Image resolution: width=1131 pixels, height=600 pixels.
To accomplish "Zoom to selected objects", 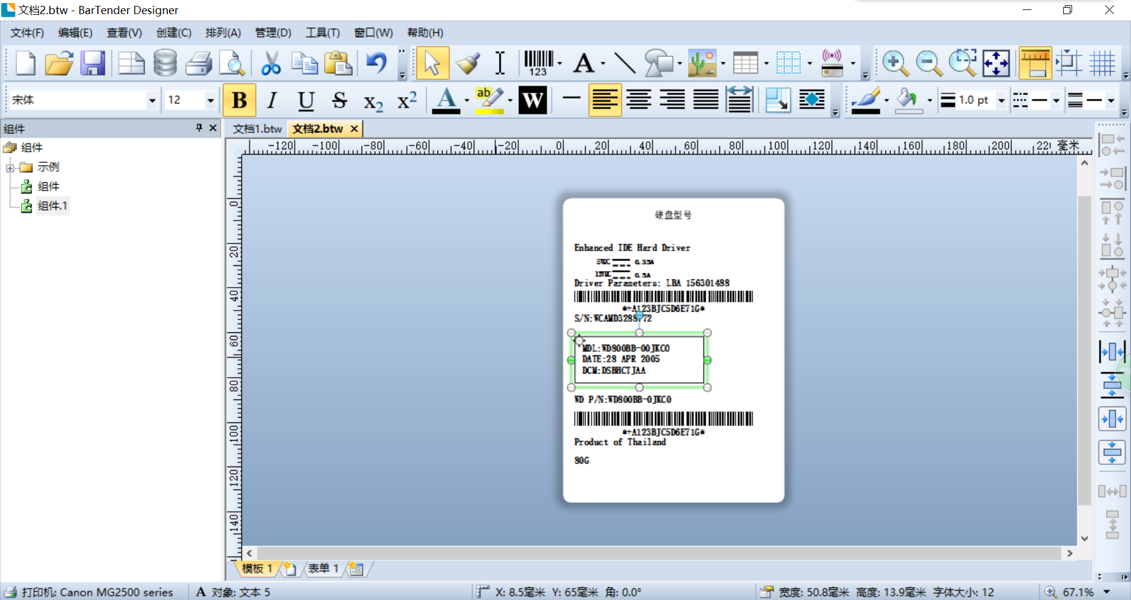I will tap(963, 63).
